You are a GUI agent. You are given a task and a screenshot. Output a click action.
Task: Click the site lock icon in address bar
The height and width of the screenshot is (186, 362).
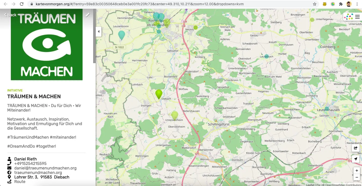(x=31, y=4)
